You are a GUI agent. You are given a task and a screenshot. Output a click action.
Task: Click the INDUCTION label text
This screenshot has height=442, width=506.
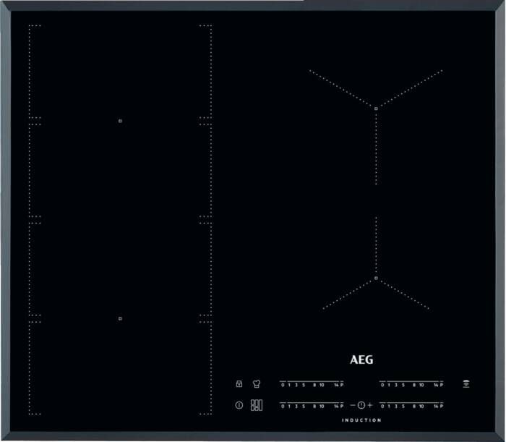[x=361, y=420]
